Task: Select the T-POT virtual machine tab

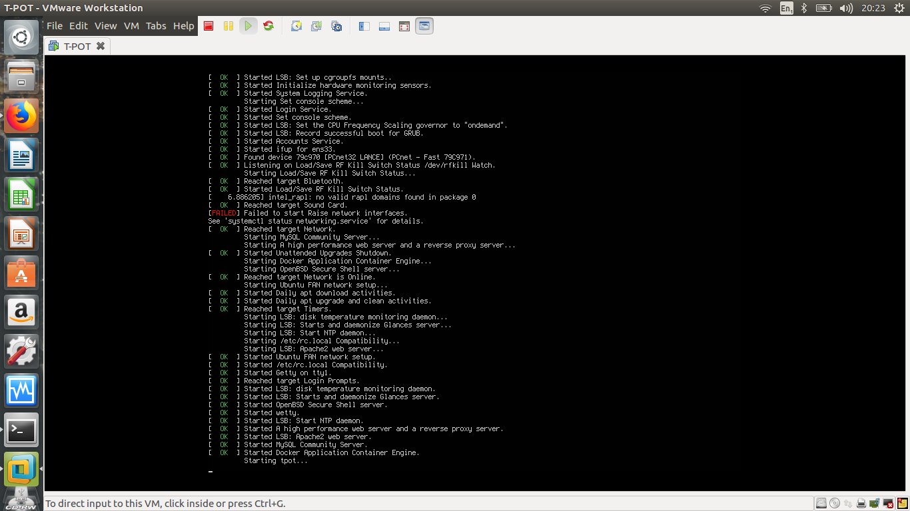Action: (x=77, y=46)
